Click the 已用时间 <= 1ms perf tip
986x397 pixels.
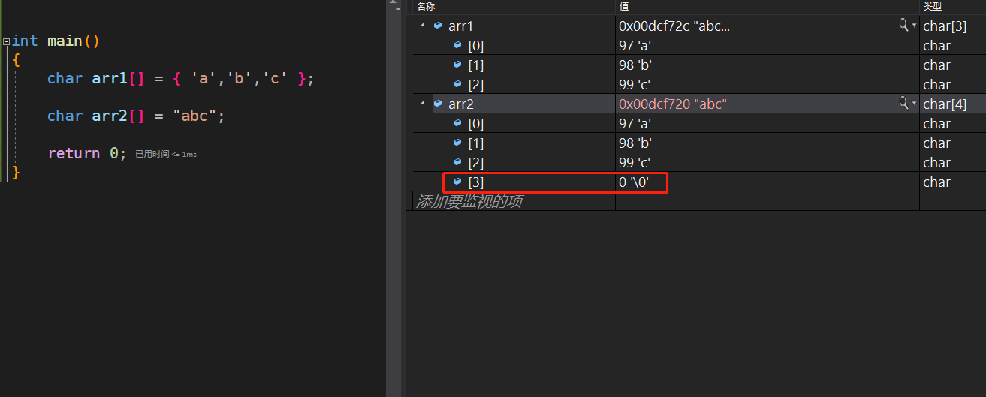point(166,154)
